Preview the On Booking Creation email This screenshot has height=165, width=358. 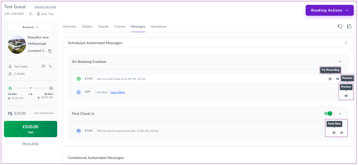point(338,79)
